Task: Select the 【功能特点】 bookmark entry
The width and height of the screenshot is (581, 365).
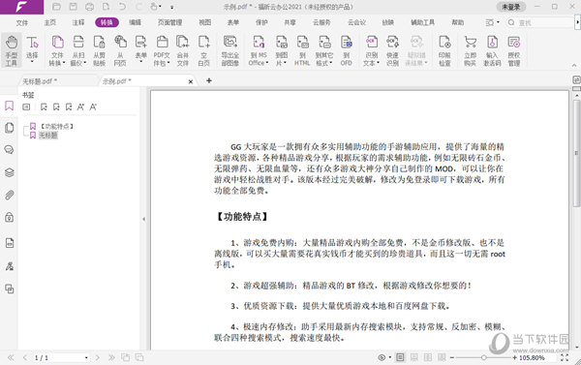Action: (57, 127)
